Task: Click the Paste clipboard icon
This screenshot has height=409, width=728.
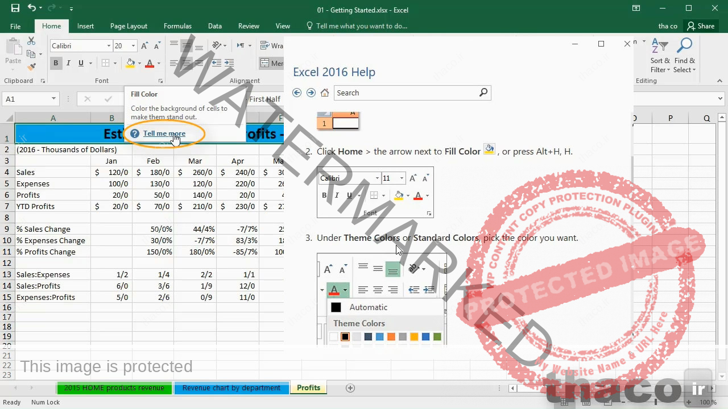Action: [x=13, y=47]
